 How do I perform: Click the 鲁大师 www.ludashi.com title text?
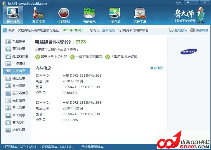pyautogui.click(x=27, y=3)
